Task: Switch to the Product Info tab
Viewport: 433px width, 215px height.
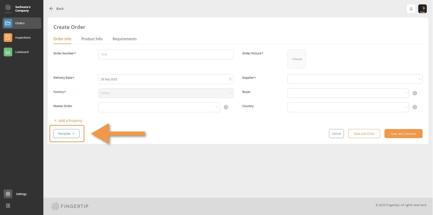Action: [92, 39]
